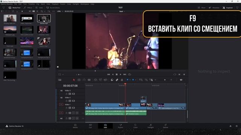The height and width of the screenshot is (135, 241).
Task: Click the timeline volume speaker icon
Action: coord(181,80)
